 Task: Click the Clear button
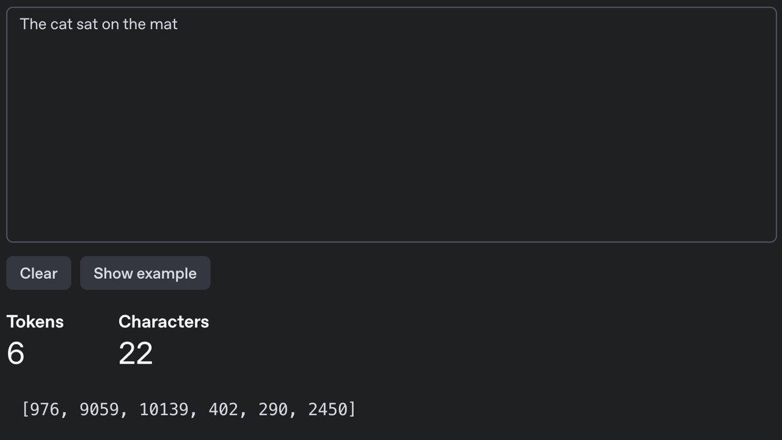pyautogui.click(x=38, y=273)
